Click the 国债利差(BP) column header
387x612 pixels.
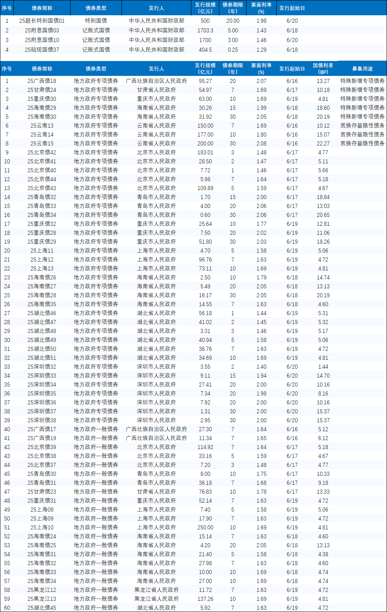click(x=323, y=69)
